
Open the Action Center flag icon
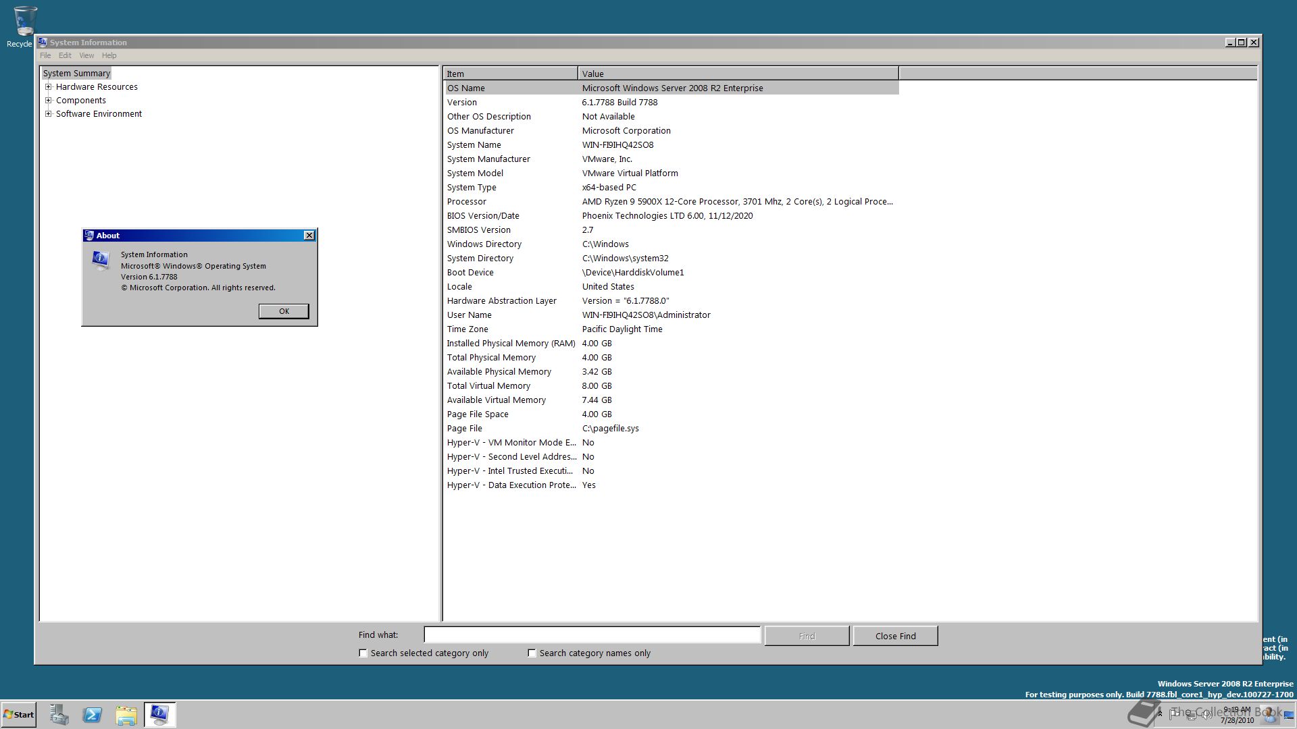1174,714
